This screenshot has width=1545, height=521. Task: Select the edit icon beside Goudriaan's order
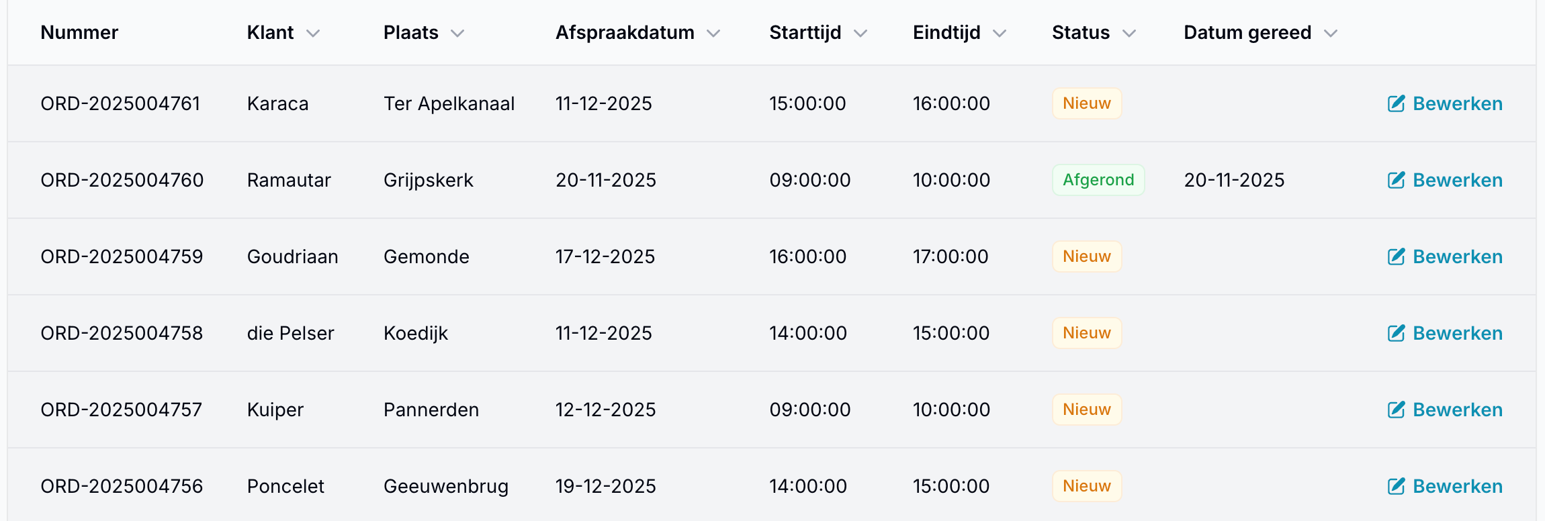coord(1397,256)
